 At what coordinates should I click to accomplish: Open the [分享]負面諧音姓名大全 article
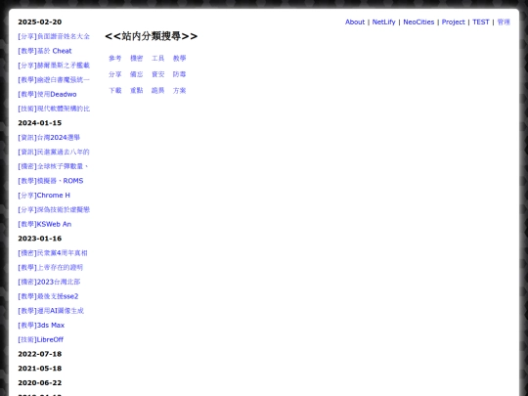(54, 36)
